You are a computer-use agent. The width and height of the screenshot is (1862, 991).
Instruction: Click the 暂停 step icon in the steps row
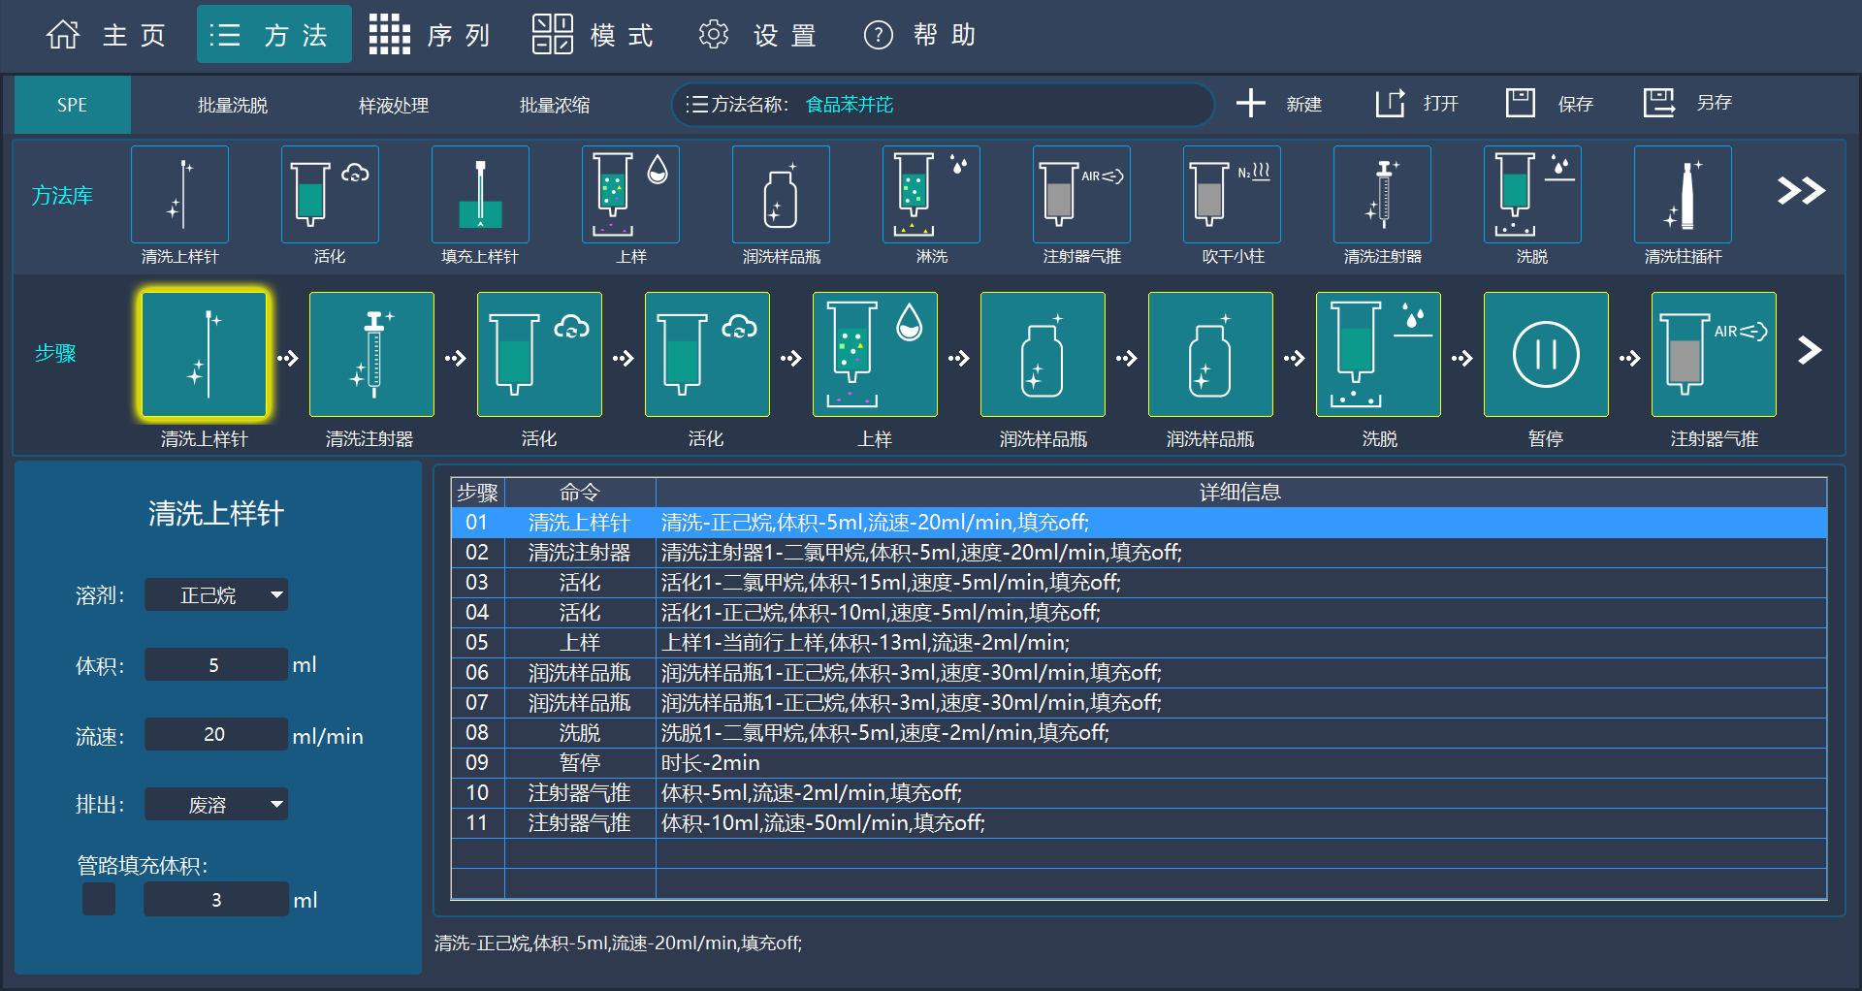(x=1545, y=354)
